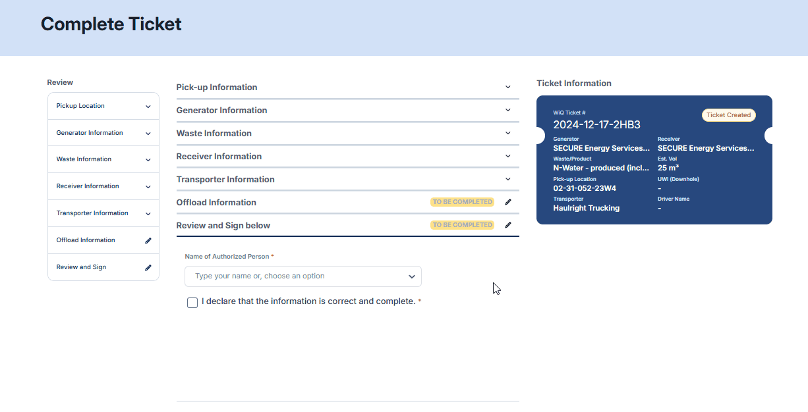Expand the Pick-up Information section chevron
This screenshot has width=808, height=412.
coord(508,87)
